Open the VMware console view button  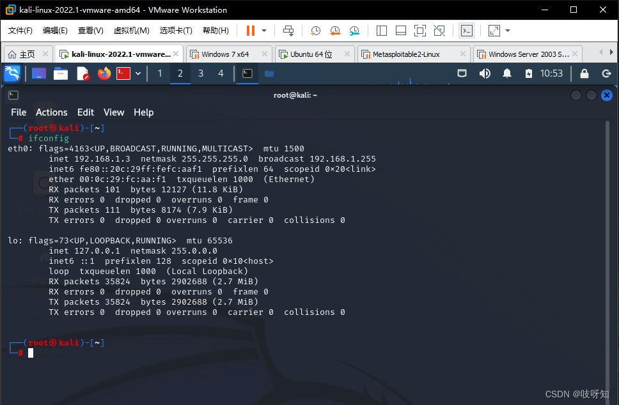coord(467,31)
